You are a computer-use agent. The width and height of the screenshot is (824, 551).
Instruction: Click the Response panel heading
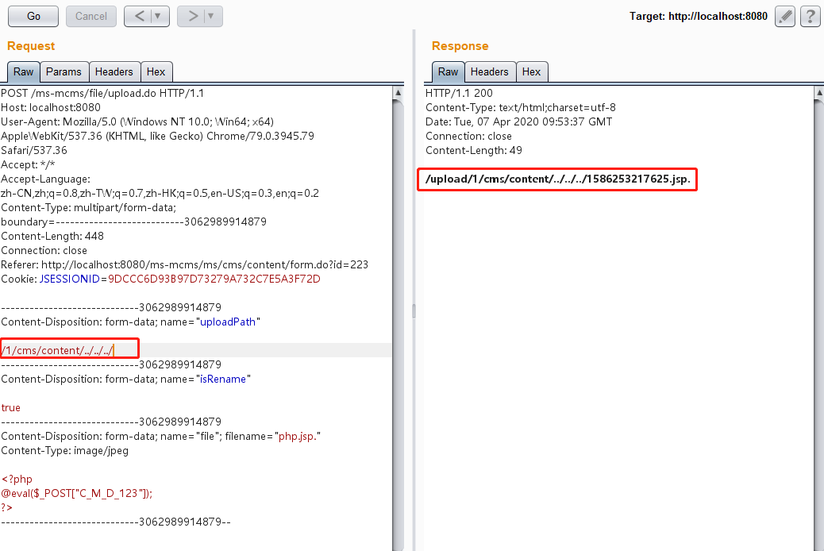point(460,46)
